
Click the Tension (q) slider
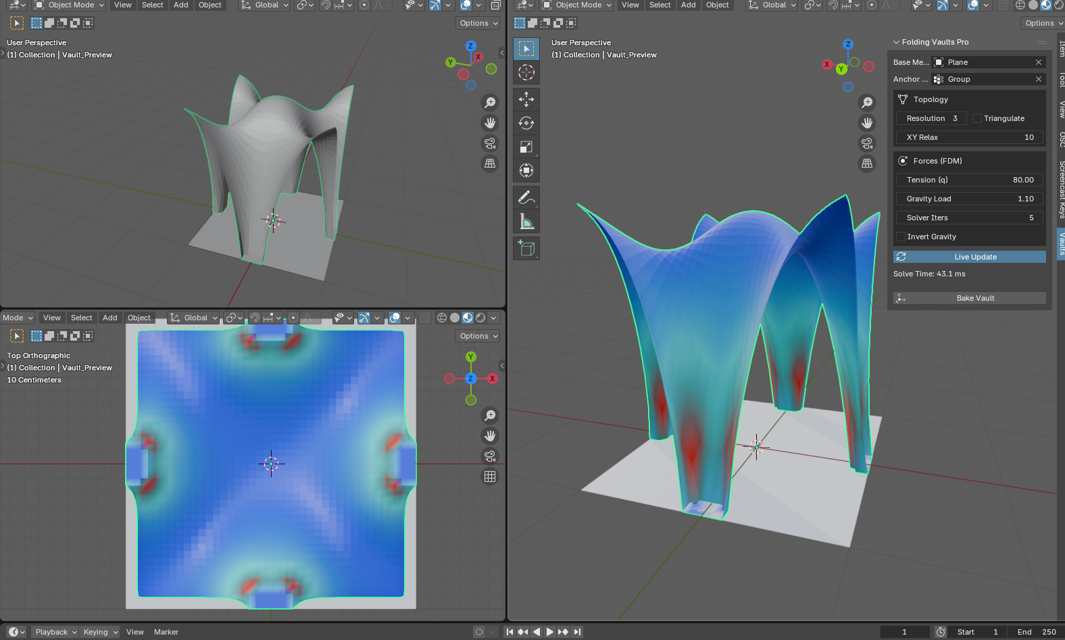click(970, 180)
